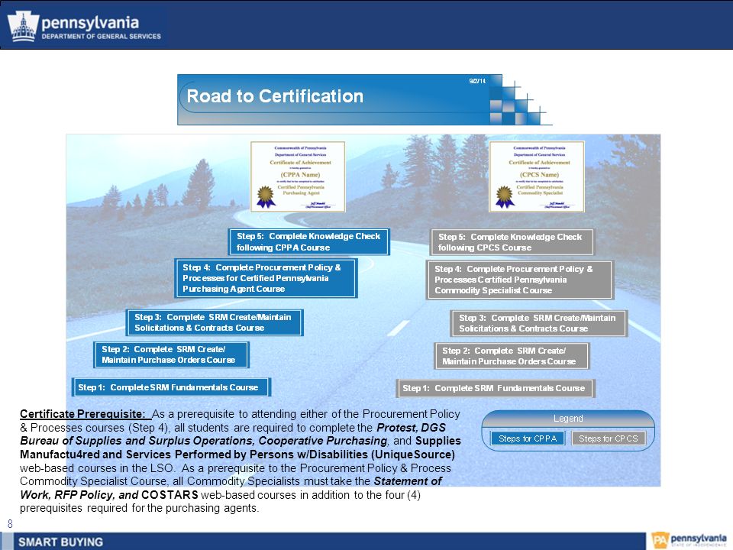
Task: Click the Steps for CPCS legend swatch
Action: tap(609, 438)
